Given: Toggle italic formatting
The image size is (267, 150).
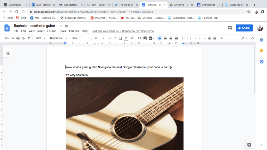Looking at the screenshot, I should [x=115, y=38].
